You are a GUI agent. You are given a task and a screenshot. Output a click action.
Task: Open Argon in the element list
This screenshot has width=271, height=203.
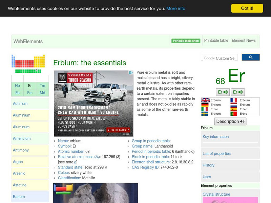(18, 162)
